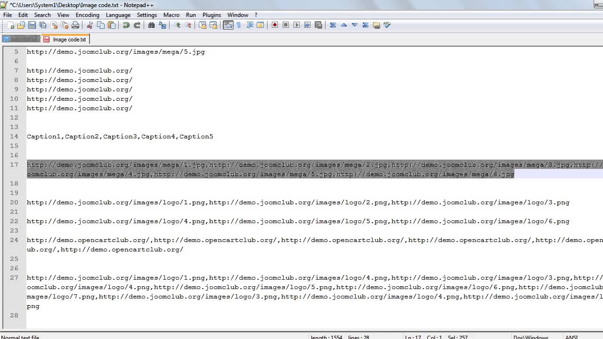Print the document using the printer icon
The height and width of the screenshot is (339, 603).
click(75, 25)
